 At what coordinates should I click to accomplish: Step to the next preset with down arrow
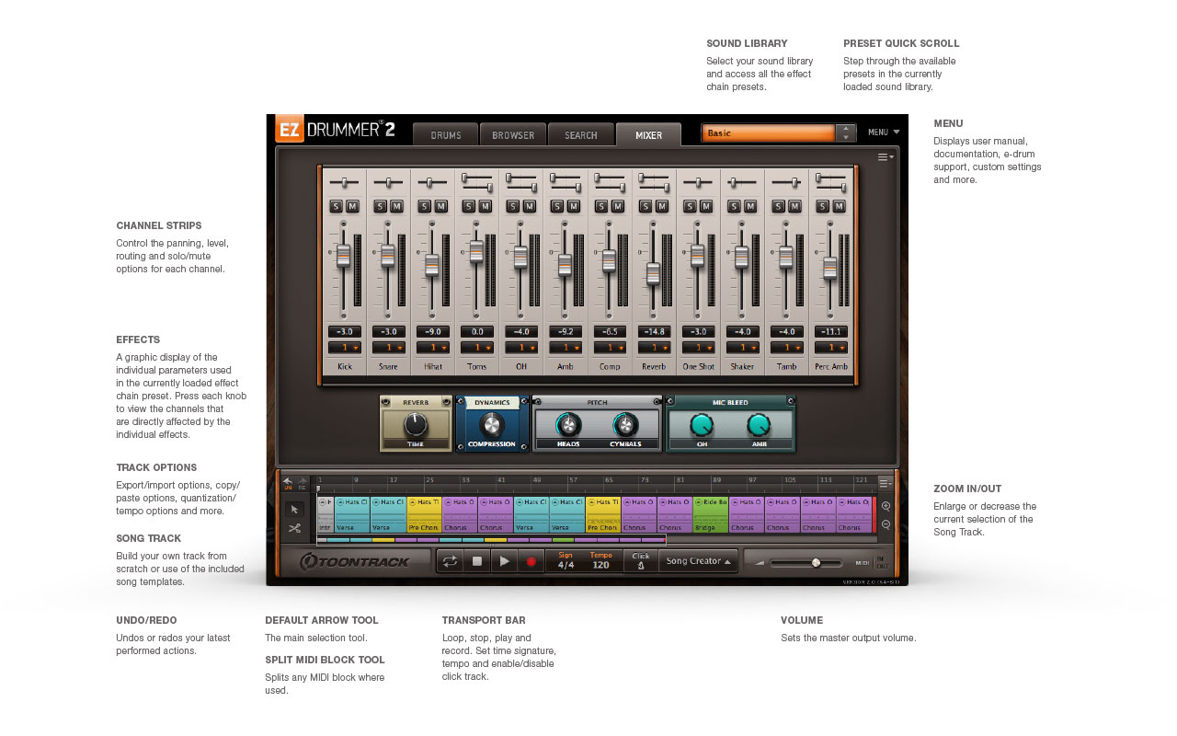click(846, 137)
